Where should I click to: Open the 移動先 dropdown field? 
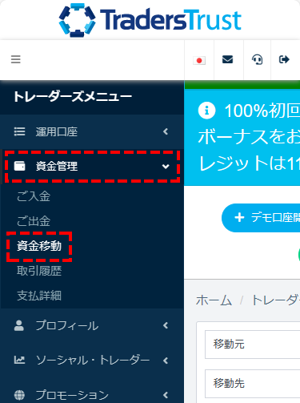pyautogui.click(x=253, y=384)
